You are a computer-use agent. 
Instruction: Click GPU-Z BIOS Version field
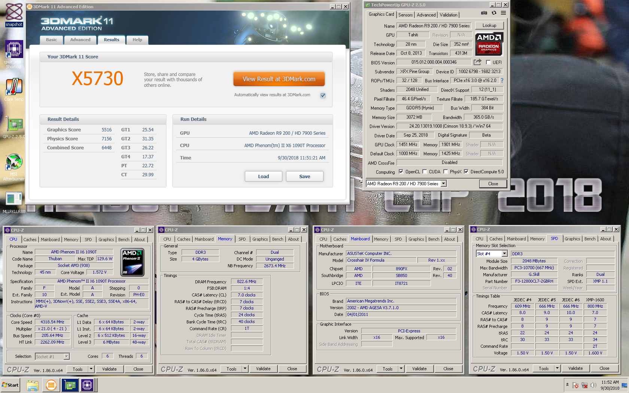(434, 62)
